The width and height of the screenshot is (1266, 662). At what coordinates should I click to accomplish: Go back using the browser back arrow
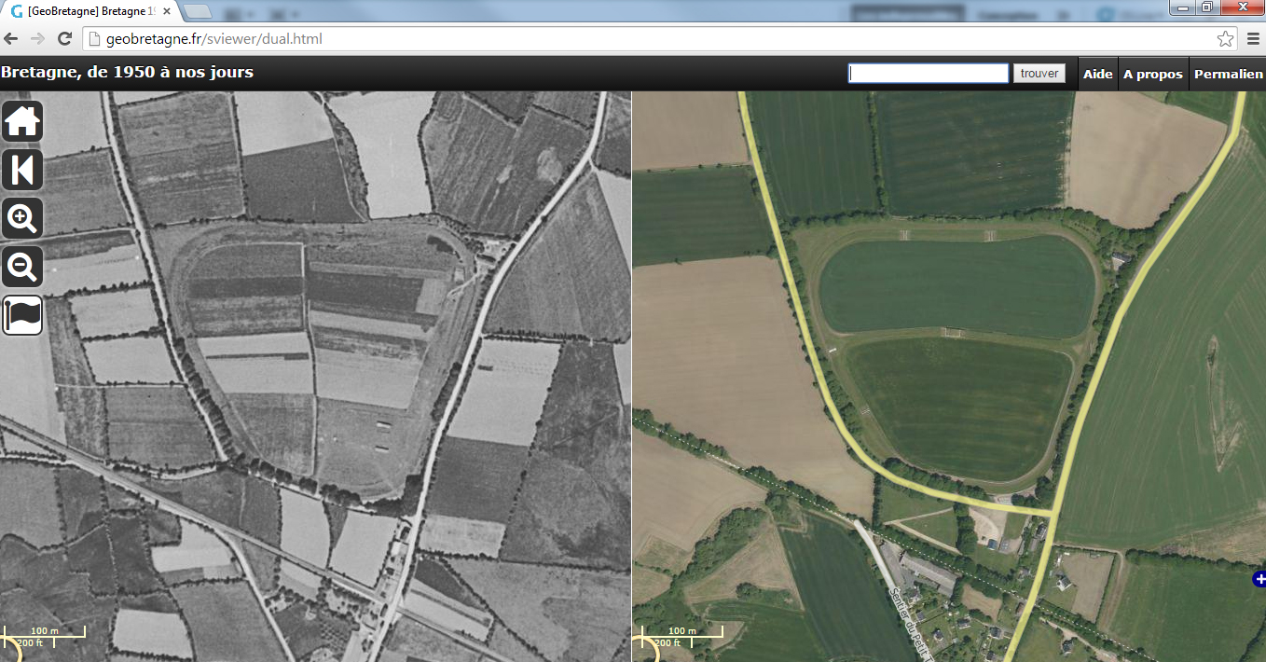(11, 39)
